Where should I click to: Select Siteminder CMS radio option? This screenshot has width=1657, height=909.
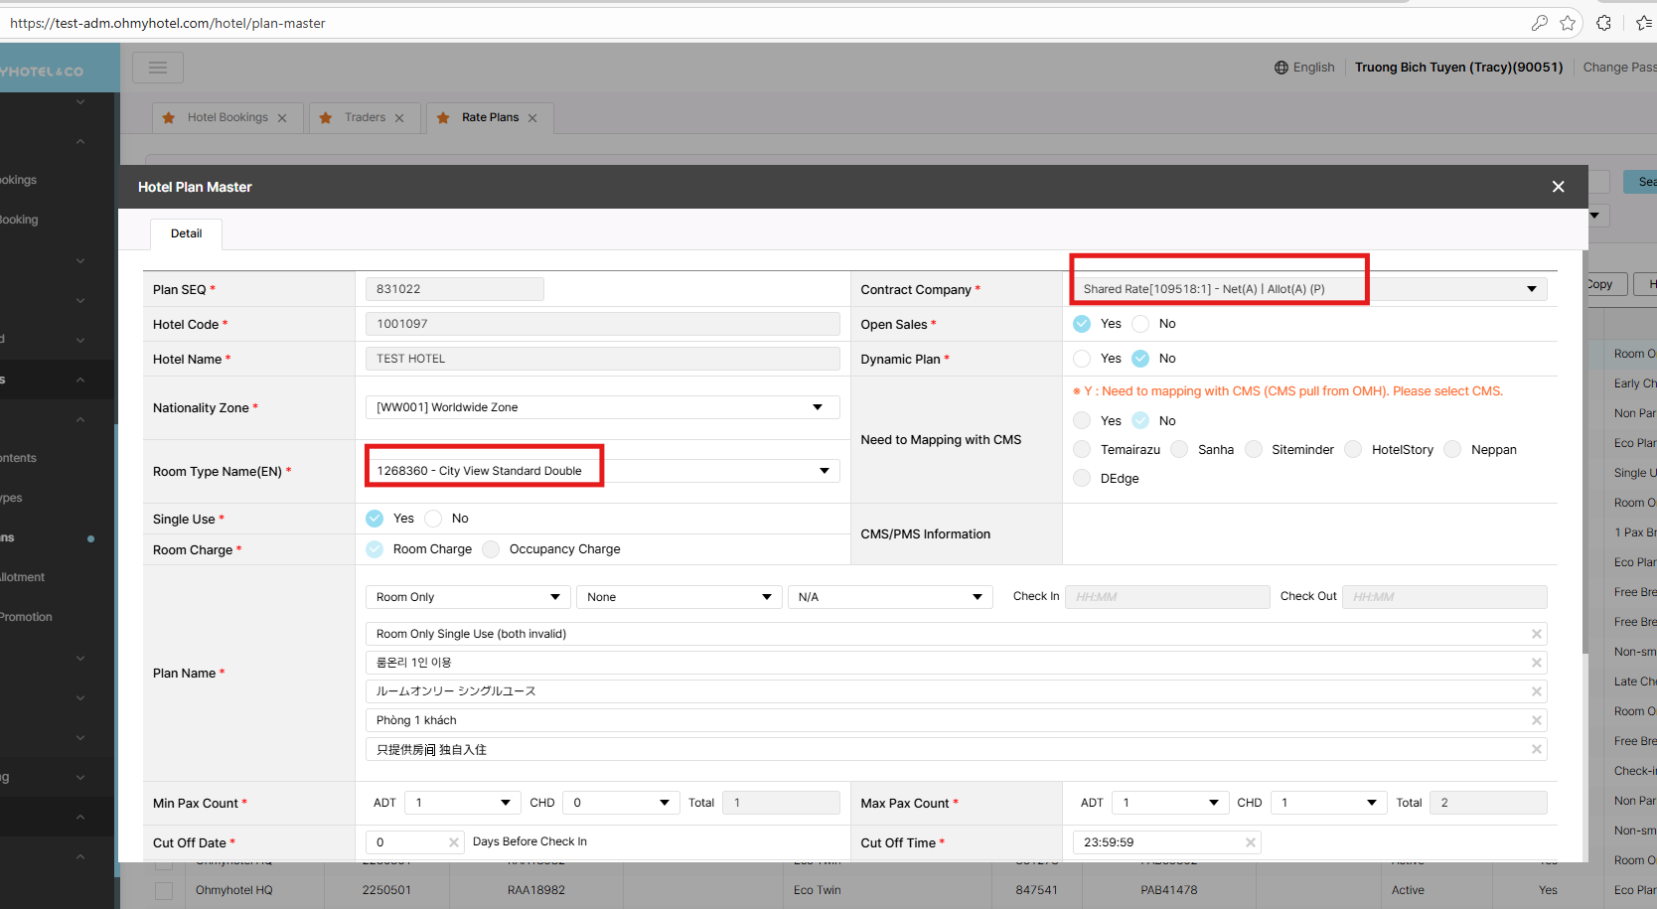[x=1254, y=450]
